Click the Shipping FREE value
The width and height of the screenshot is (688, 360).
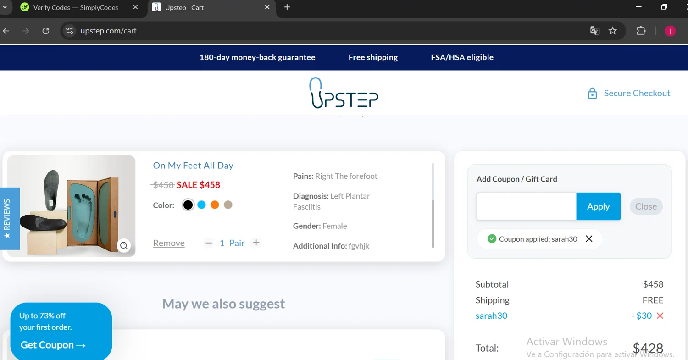tap(653, 300)
